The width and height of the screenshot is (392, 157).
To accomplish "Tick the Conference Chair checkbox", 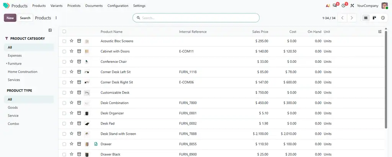I will click(x=64, y=62).
